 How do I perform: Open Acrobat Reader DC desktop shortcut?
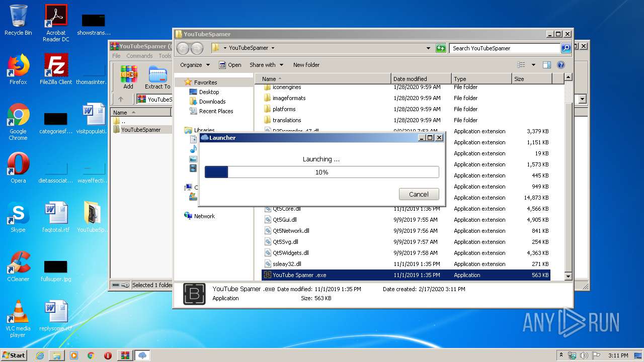56,23
